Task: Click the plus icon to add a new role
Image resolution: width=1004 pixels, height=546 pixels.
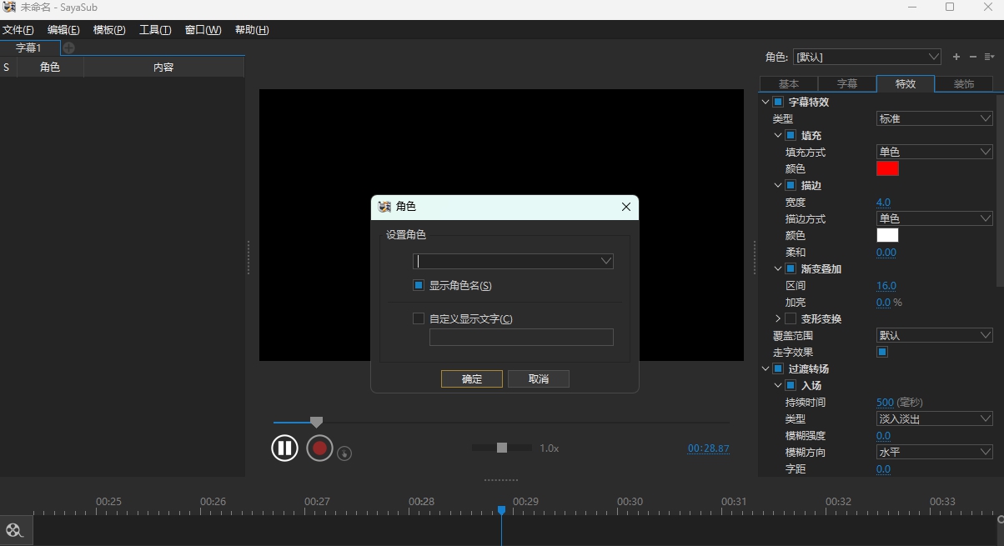Action: click(956, 57)
